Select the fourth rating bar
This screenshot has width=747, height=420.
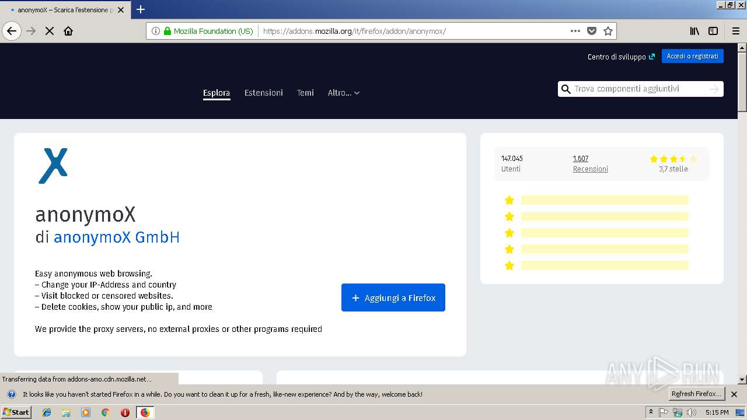point(605,249)
